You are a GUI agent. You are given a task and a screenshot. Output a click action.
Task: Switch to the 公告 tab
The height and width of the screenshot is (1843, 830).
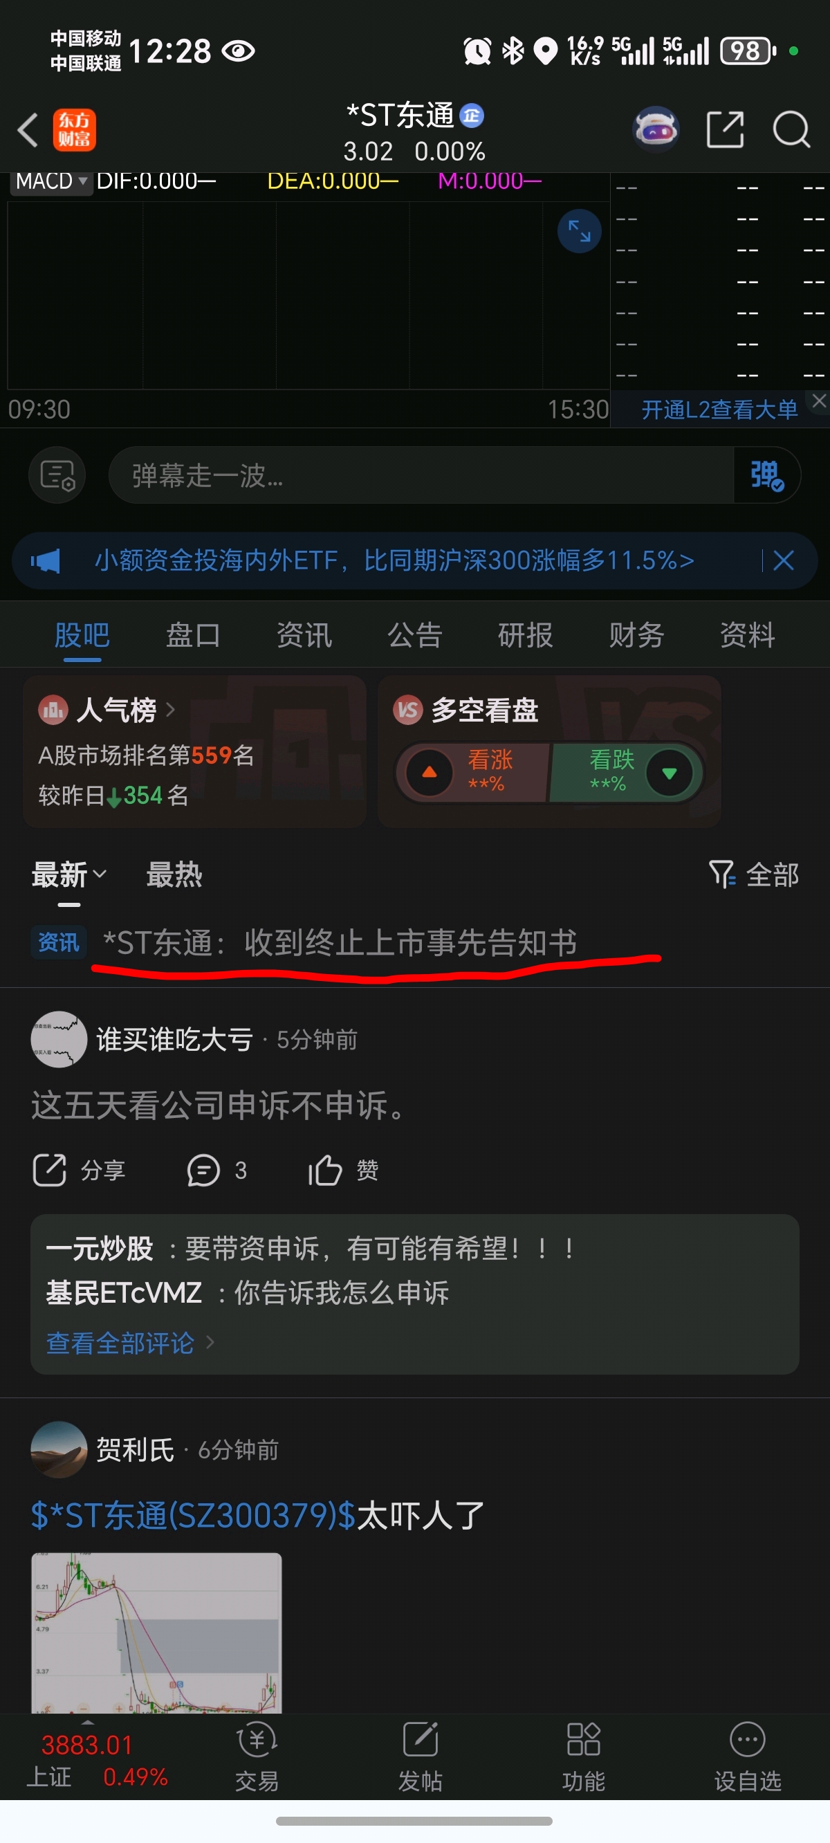click(415, 634)
